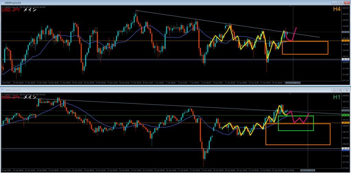Click the green H1 timeframe label
Viewport: 351px width, 173px height.
coord(337,97)
